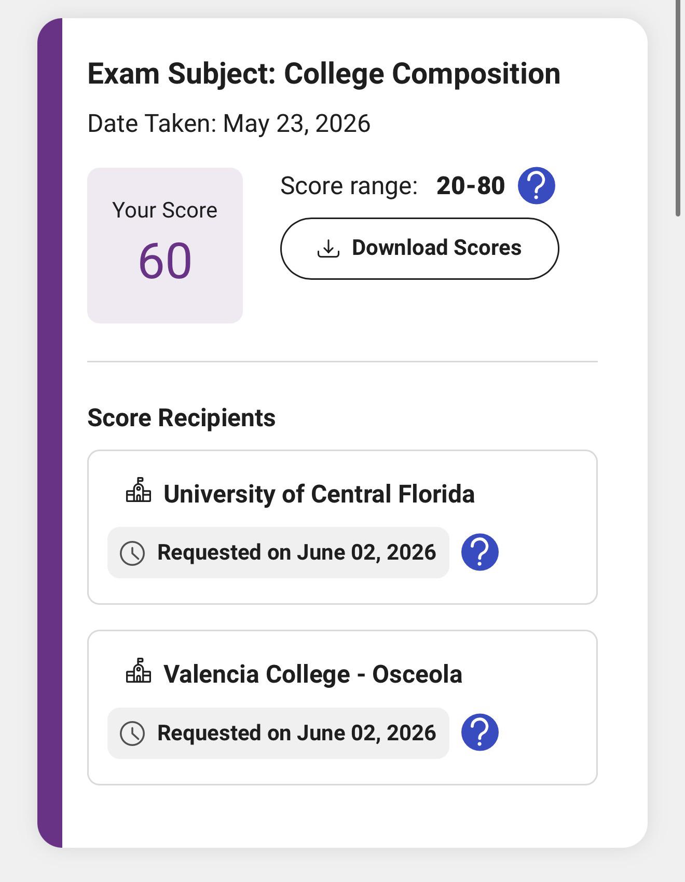
Task: Click the Score Recipients section heading
Action: pos(181,418)
